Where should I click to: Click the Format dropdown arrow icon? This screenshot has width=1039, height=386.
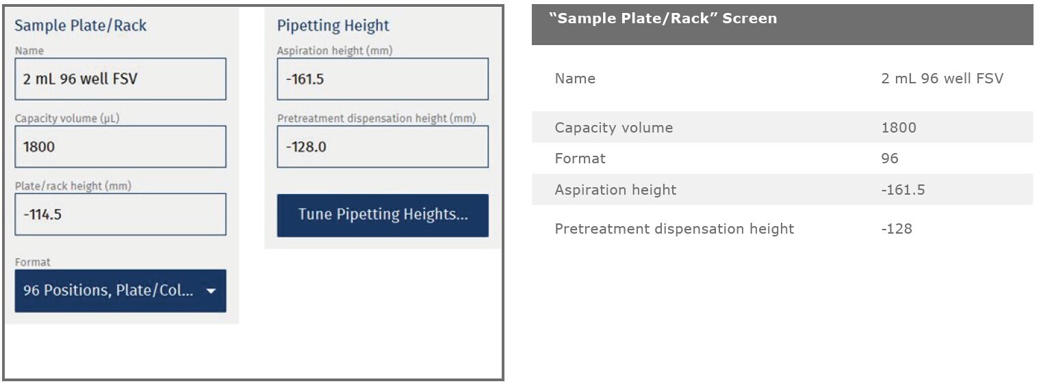click(x=211, y=292)
